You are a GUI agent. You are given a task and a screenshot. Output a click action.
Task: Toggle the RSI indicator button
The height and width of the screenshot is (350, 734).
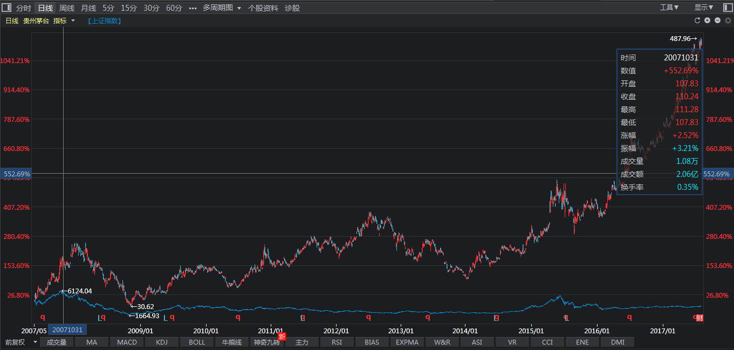[x=337, y=342]
